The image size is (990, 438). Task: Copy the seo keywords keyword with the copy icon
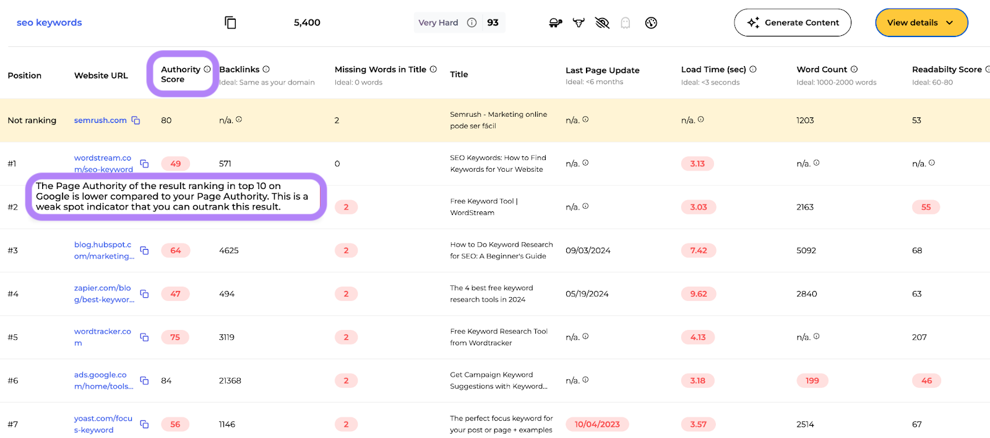pyautogui.click(x=230, y=23)
